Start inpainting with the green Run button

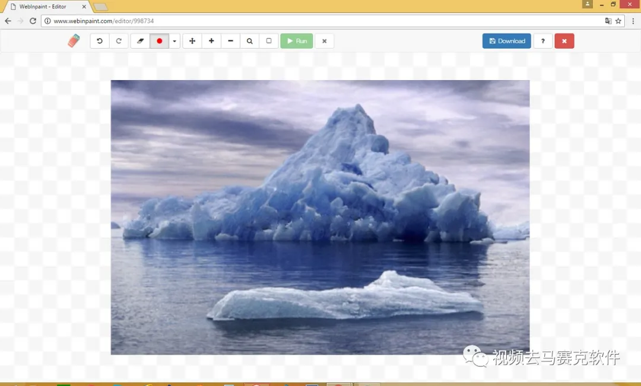pyautogui.click(x=297, y=41)
